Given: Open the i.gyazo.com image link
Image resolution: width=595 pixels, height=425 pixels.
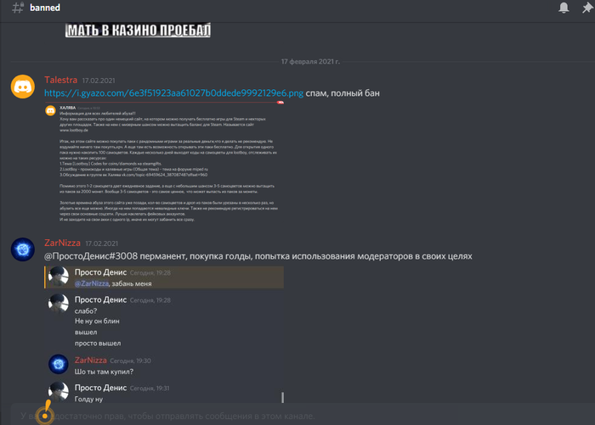Looking at the screenshot, I should (173, 92).
